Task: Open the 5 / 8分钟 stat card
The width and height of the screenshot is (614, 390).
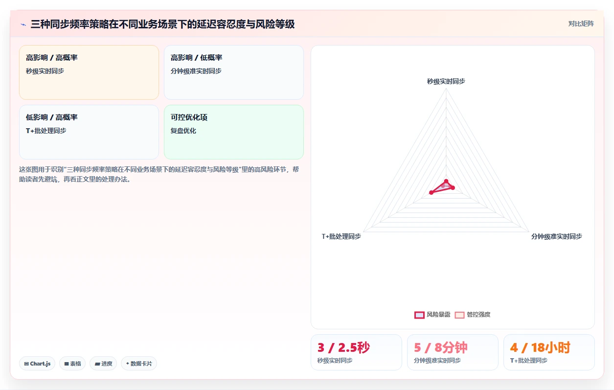Action: [453, 352]
